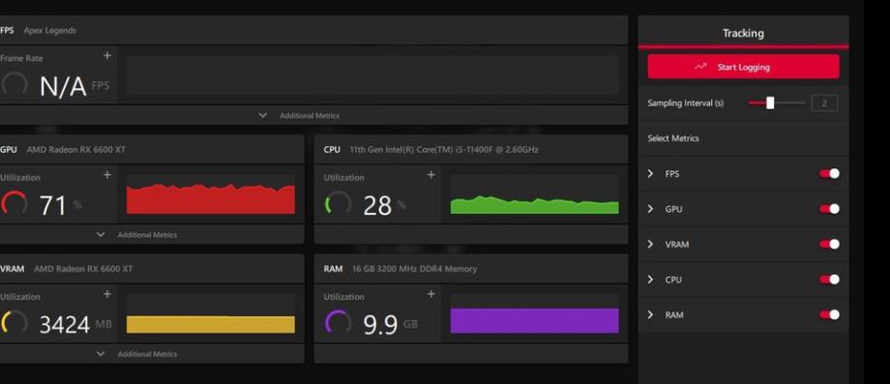This screenshot has width=890, height=384.
Task: Toggle RAM metric logging off
Action: [x=829, y=314]
